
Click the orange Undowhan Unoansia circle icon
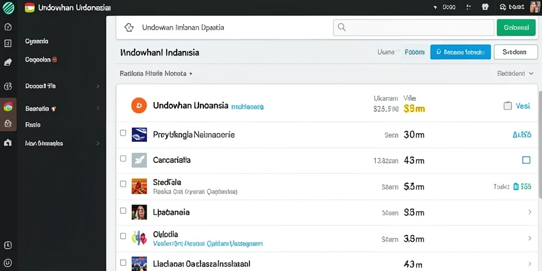[x=139, y=105]
